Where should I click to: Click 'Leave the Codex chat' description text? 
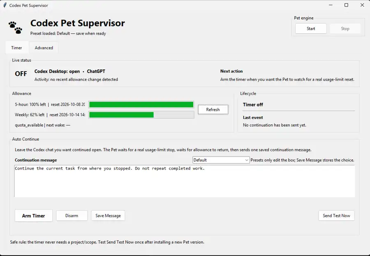163,150
